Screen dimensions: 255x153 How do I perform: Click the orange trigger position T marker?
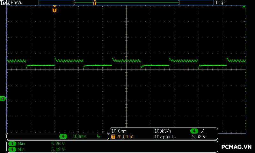(55, 10)
